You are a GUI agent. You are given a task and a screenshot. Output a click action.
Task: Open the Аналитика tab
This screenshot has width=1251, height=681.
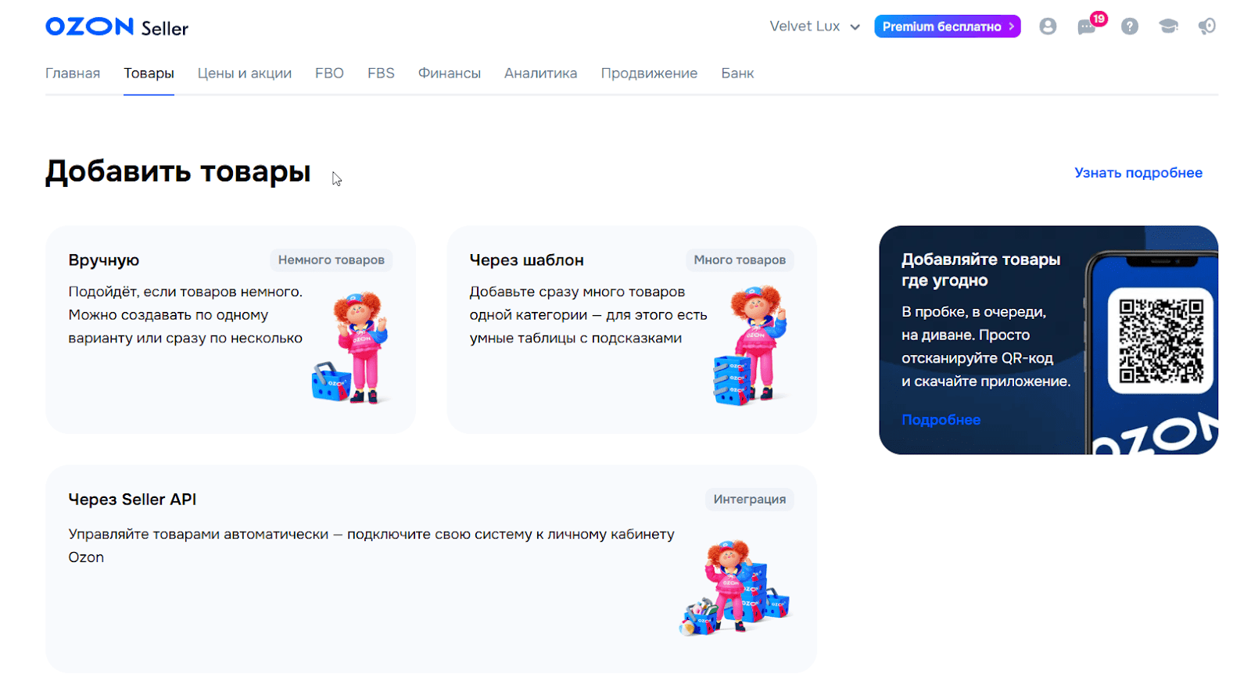coord(540,73)
